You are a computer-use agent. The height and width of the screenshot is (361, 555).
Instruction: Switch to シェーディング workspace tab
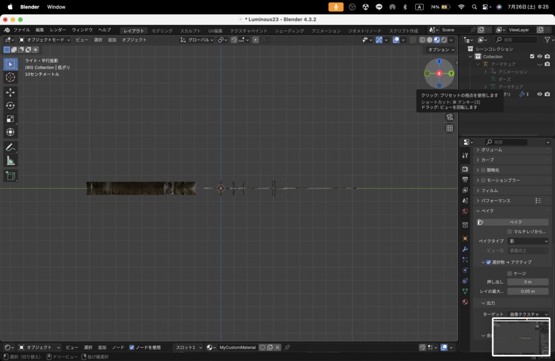pos(289,31)
